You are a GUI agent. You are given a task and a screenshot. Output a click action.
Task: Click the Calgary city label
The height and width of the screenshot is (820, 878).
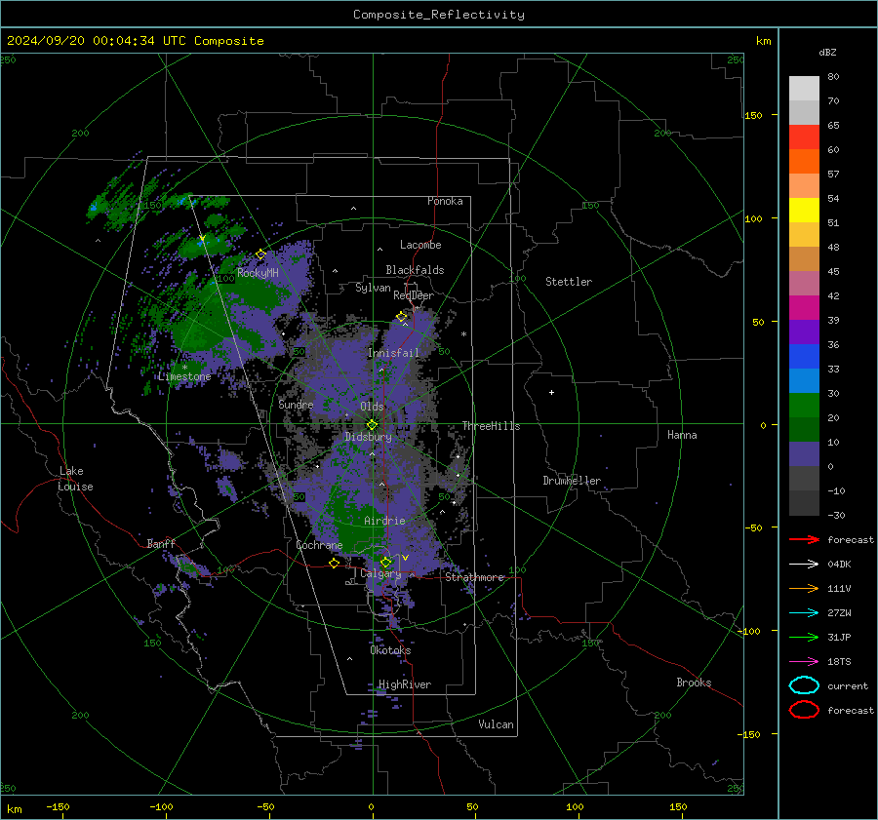[380, 573]
